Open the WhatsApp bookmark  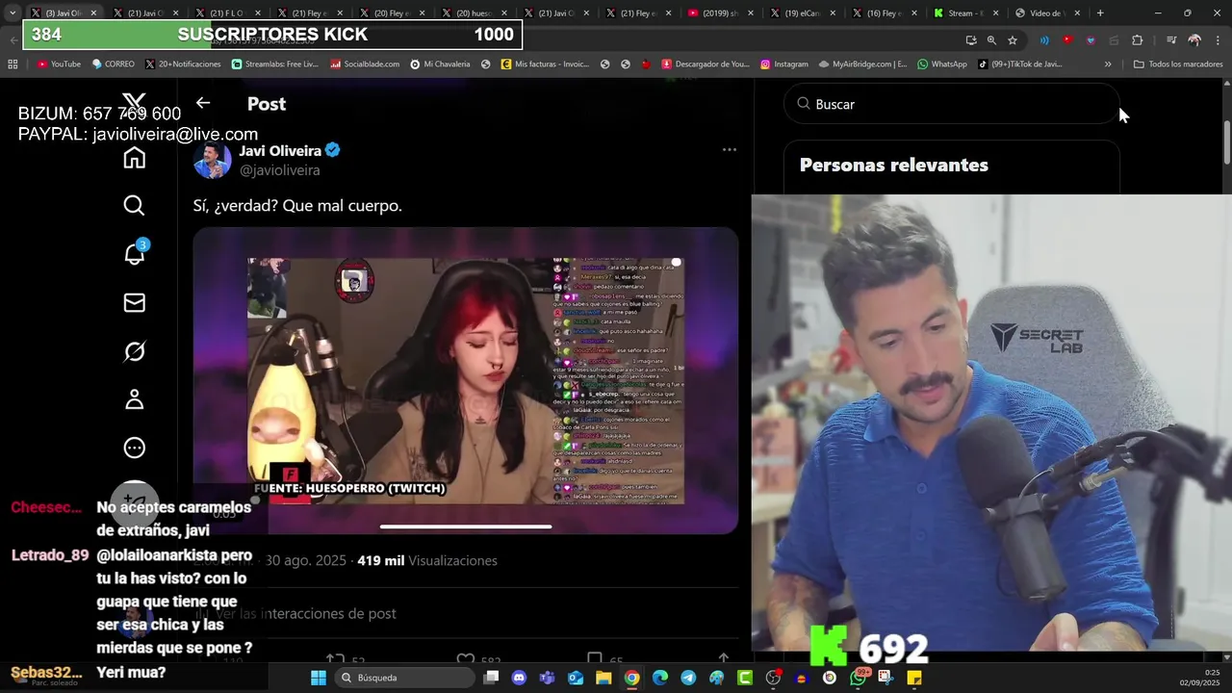coord(942,64)
